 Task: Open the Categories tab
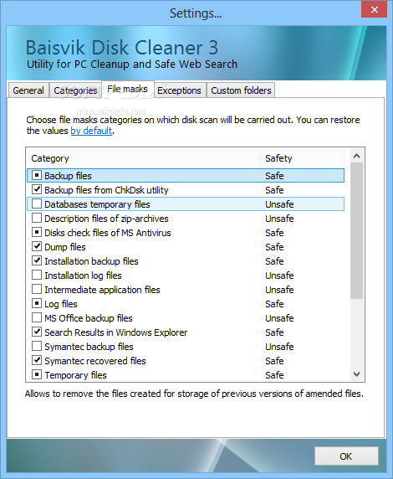75,90
